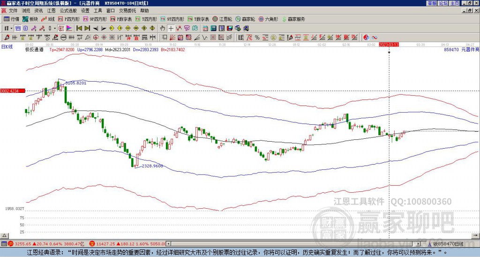Select the percent % tool
The height and width of the screenshot is (257, 480).
tap(257, 38)
